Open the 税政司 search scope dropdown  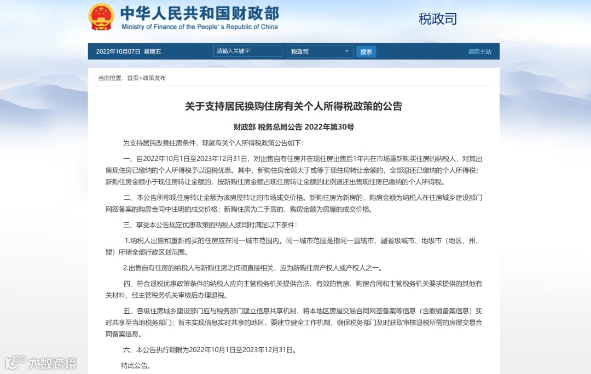[320, 51]
